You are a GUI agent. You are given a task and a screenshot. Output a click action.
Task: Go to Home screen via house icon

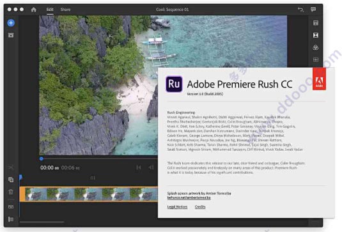point(34,10)
